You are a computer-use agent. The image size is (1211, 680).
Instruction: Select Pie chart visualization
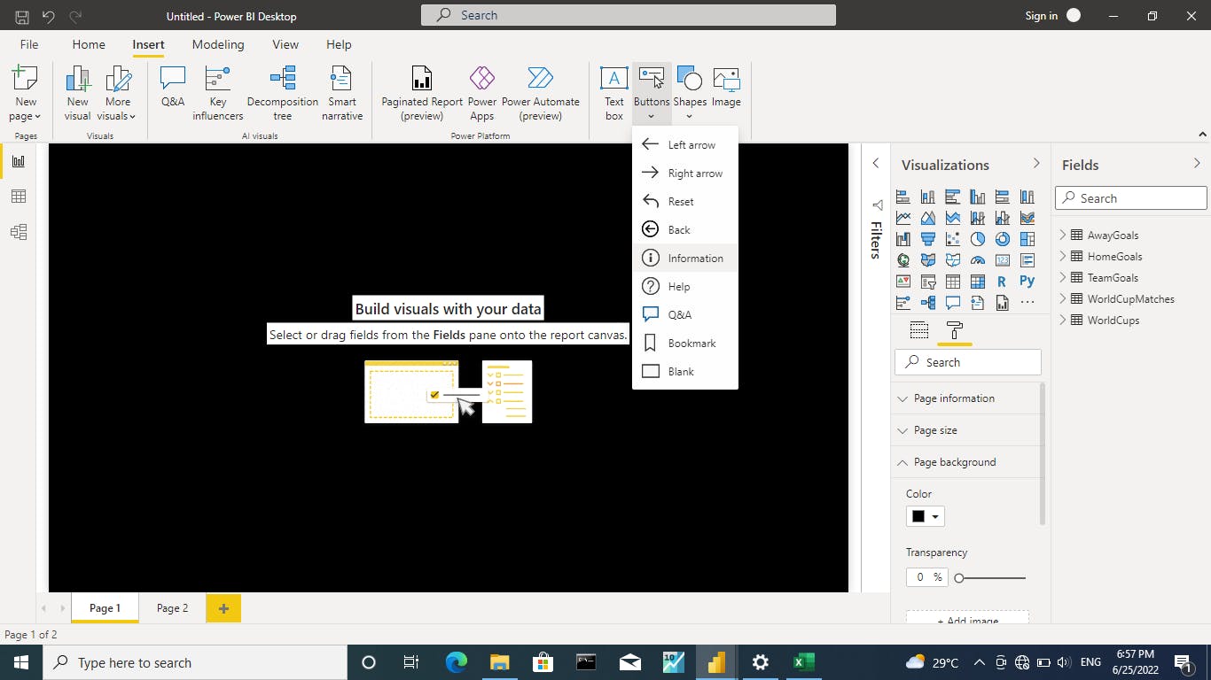[978, 239]
